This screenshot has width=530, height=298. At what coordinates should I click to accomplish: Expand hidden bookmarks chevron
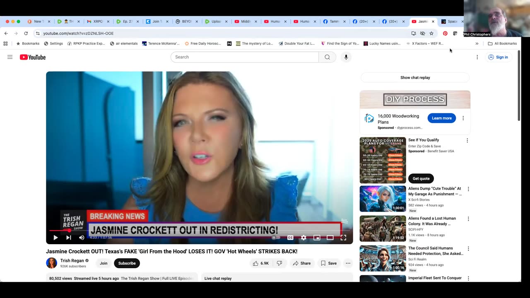[x=477, y=43]
